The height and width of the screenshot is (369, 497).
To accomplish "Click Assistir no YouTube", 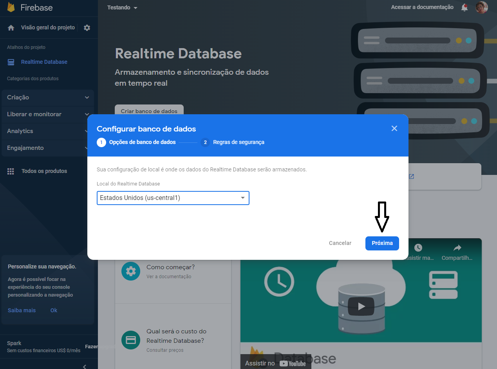I will tap(275, 363).
